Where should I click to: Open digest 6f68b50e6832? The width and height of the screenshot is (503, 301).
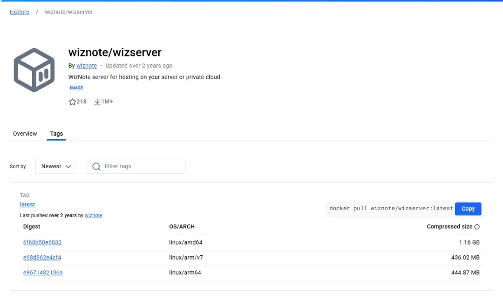[42, 243]
